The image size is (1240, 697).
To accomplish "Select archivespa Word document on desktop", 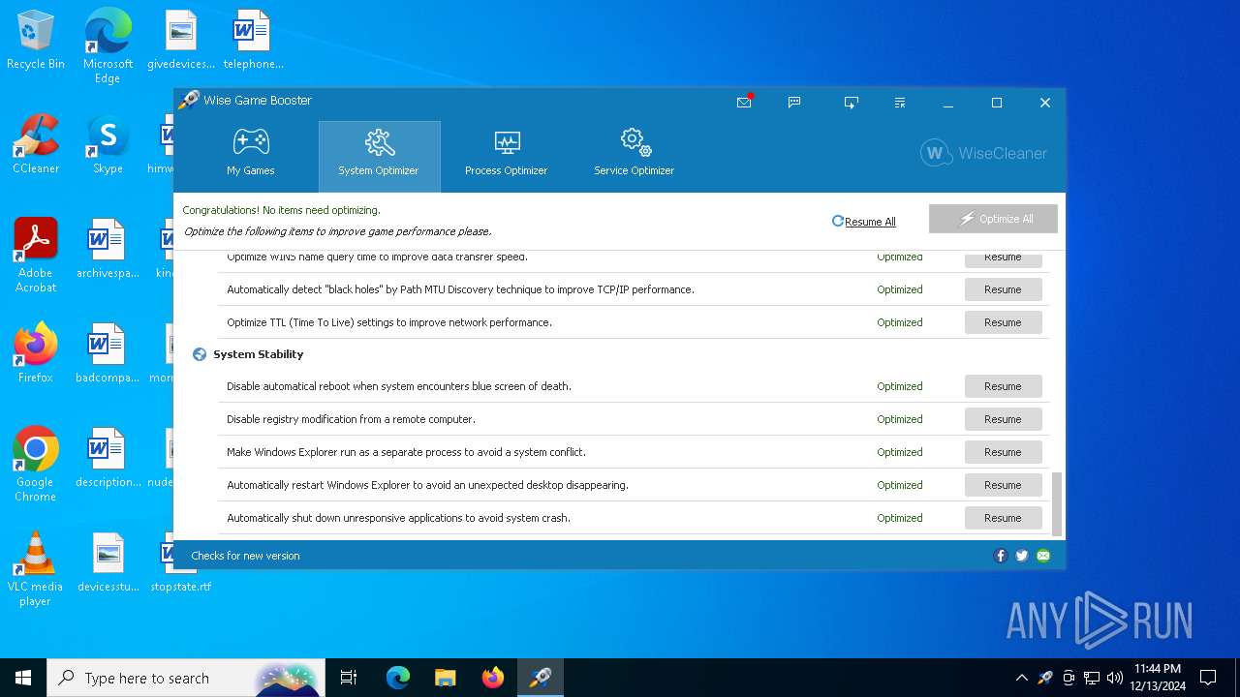I will click(108, 249).
